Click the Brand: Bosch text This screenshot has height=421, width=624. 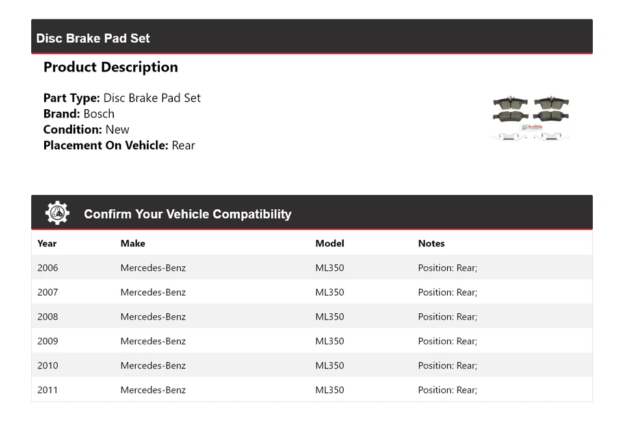[x=79, y=114]
